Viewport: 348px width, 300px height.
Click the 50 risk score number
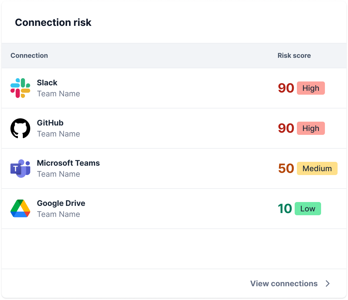[286, 168]
